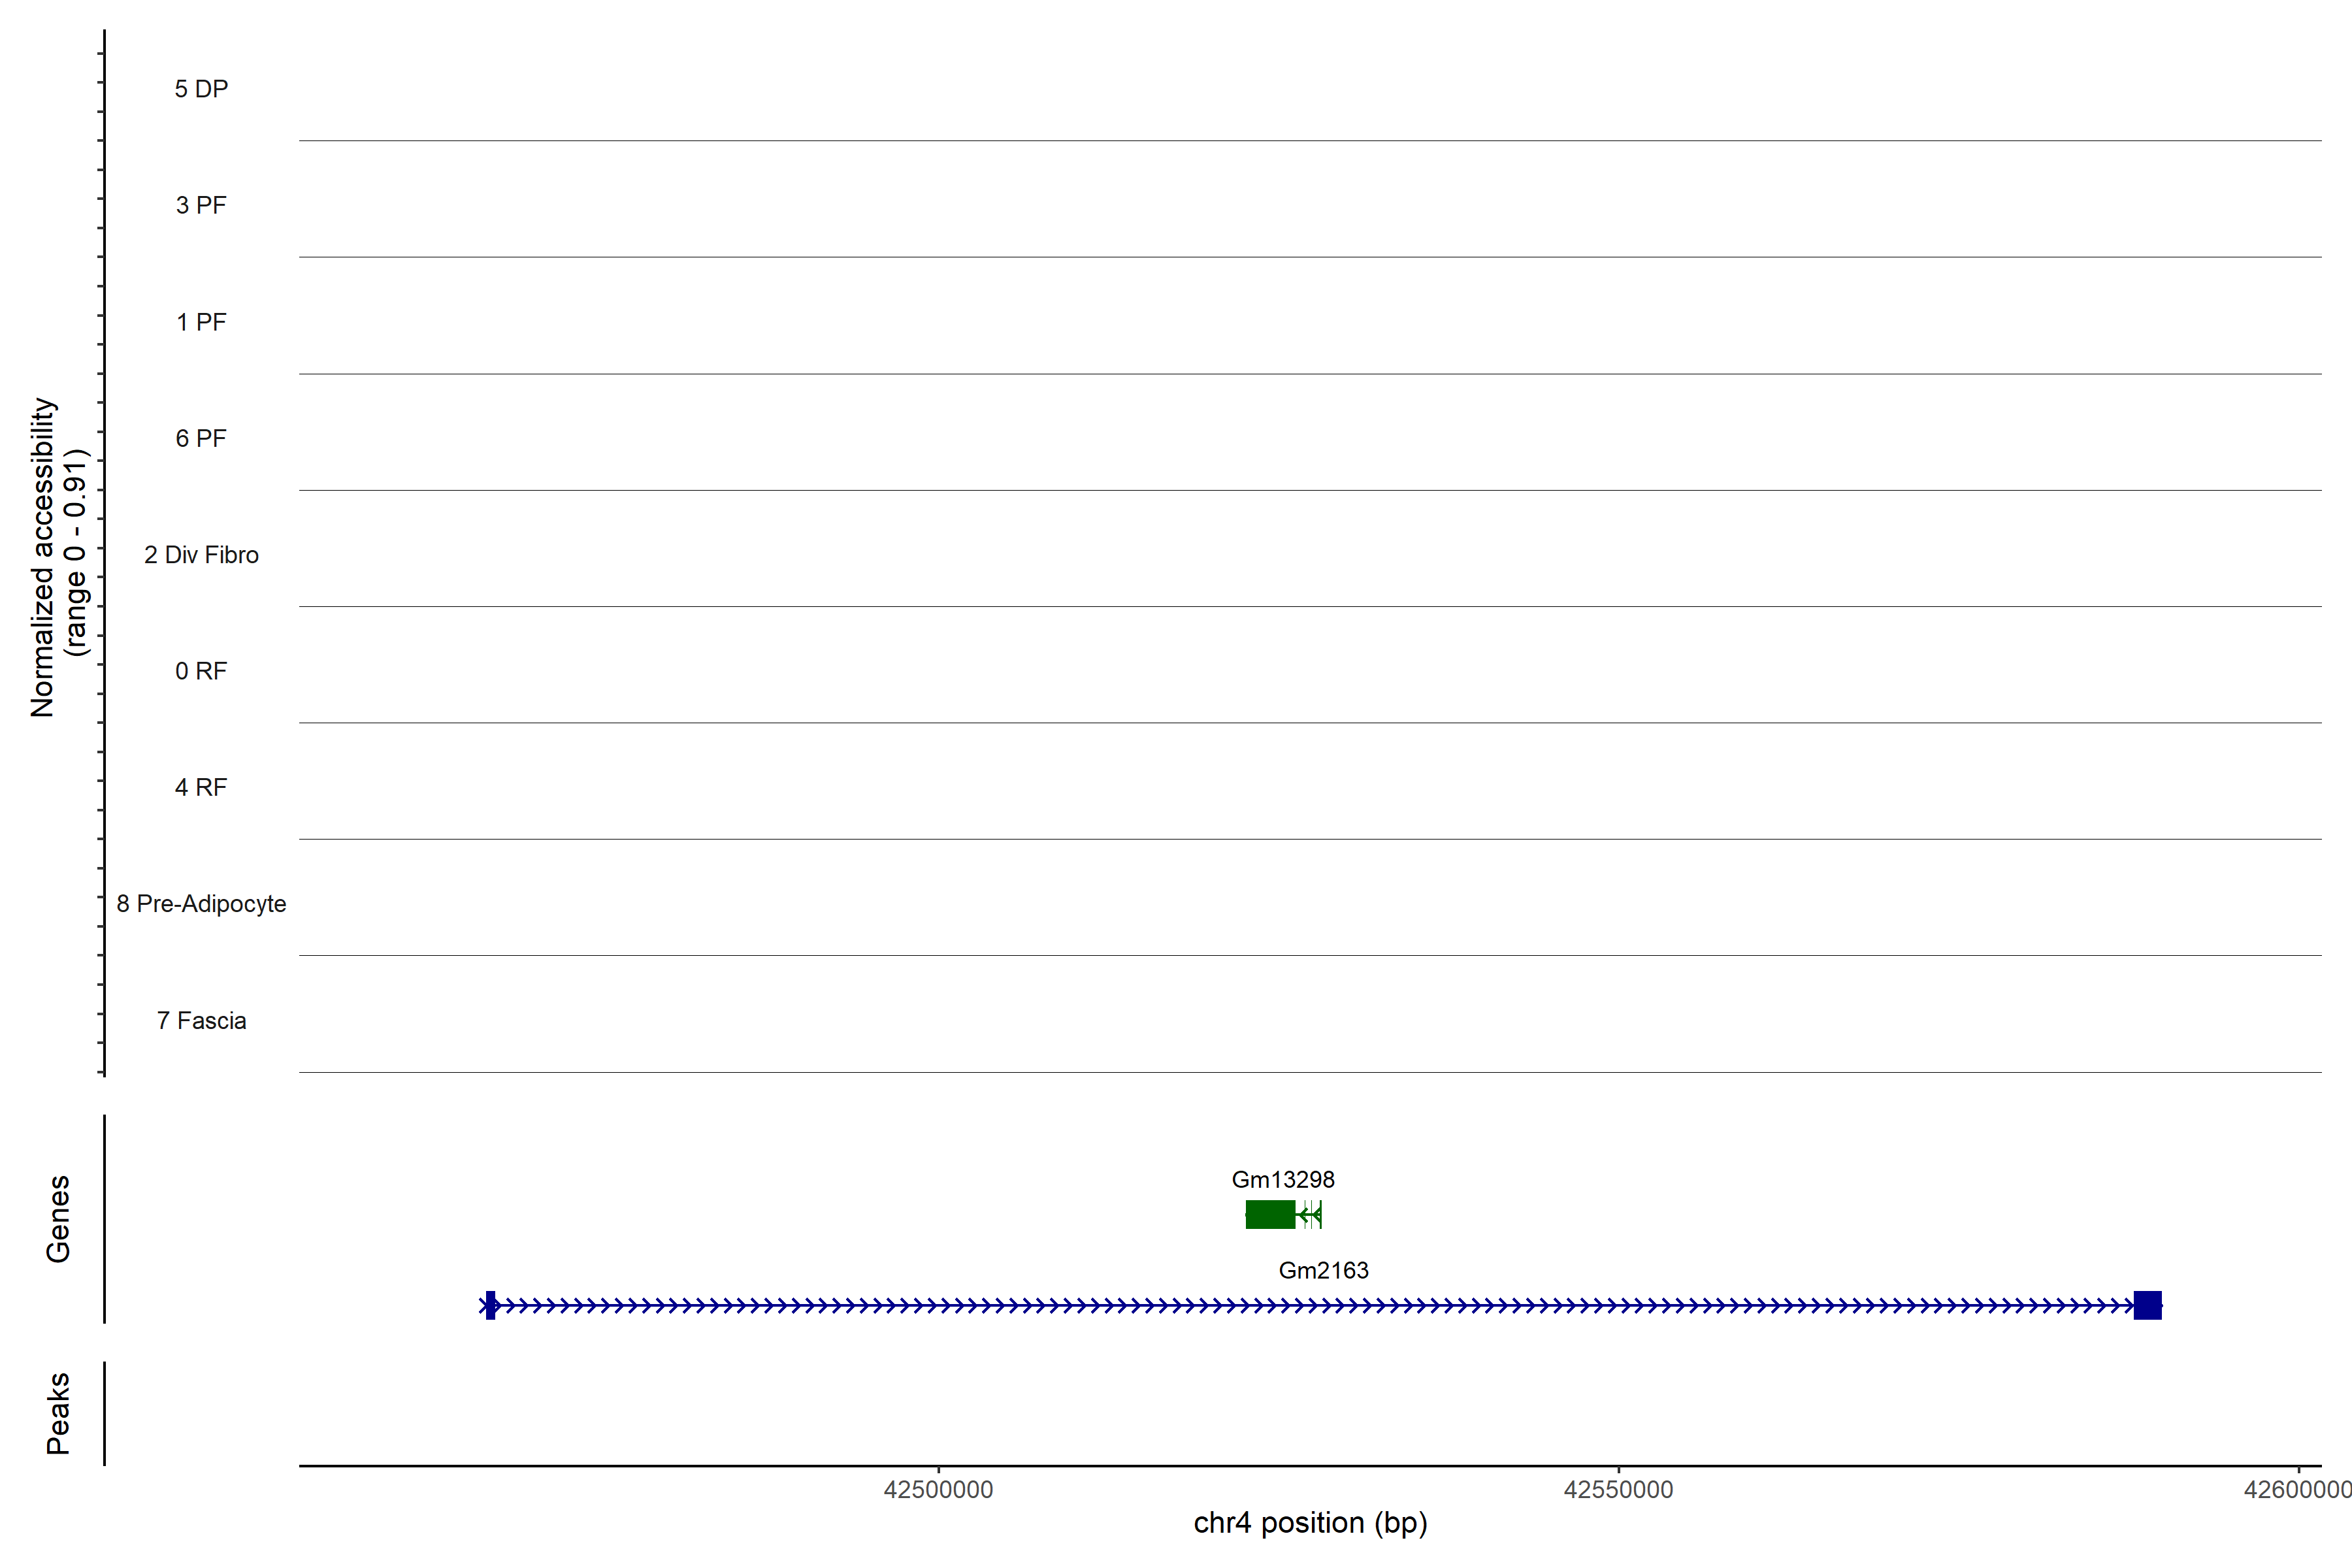
Task: Select the 5 DP track label
Action: click(x=201, y=89)
